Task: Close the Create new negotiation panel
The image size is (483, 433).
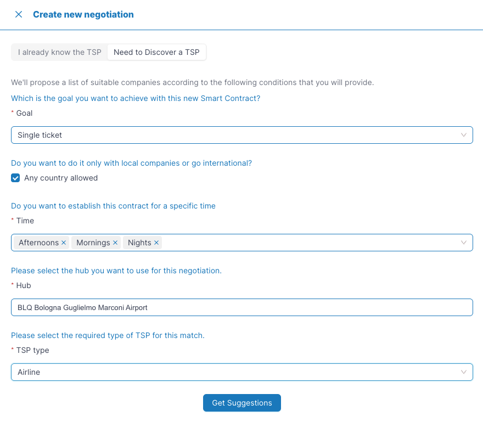Action: pos(19,14)
